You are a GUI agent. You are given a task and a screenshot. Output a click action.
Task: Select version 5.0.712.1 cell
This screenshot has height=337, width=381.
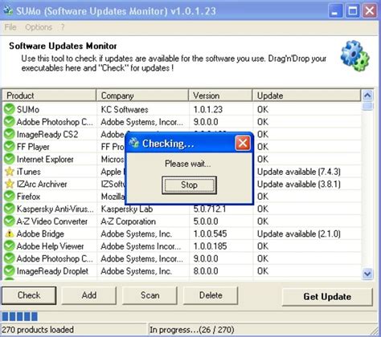[210, 209]
